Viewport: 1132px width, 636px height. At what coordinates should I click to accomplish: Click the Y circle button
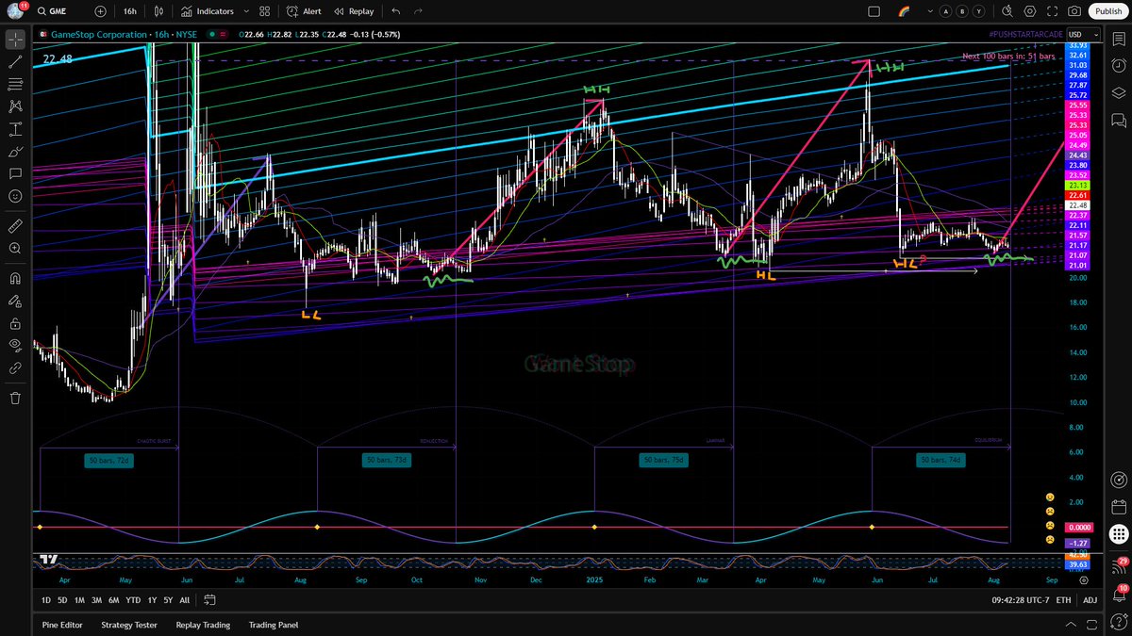pos(979,11)
